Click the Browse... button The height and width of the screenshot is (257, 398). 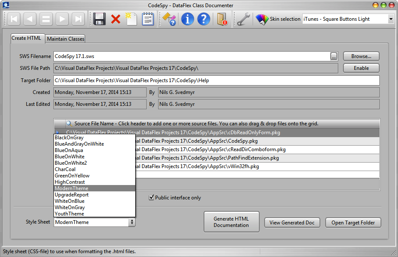[x=361, y=56]
